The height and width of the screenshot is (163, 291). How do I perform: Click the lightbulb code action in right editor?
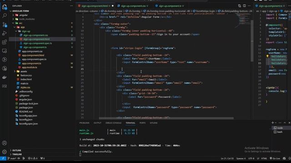267,56
